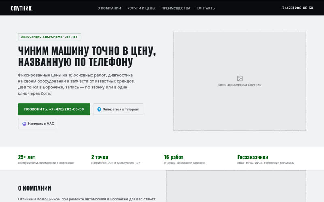
Task: Click the Написать в MAX button
Action: coord(38,124)
